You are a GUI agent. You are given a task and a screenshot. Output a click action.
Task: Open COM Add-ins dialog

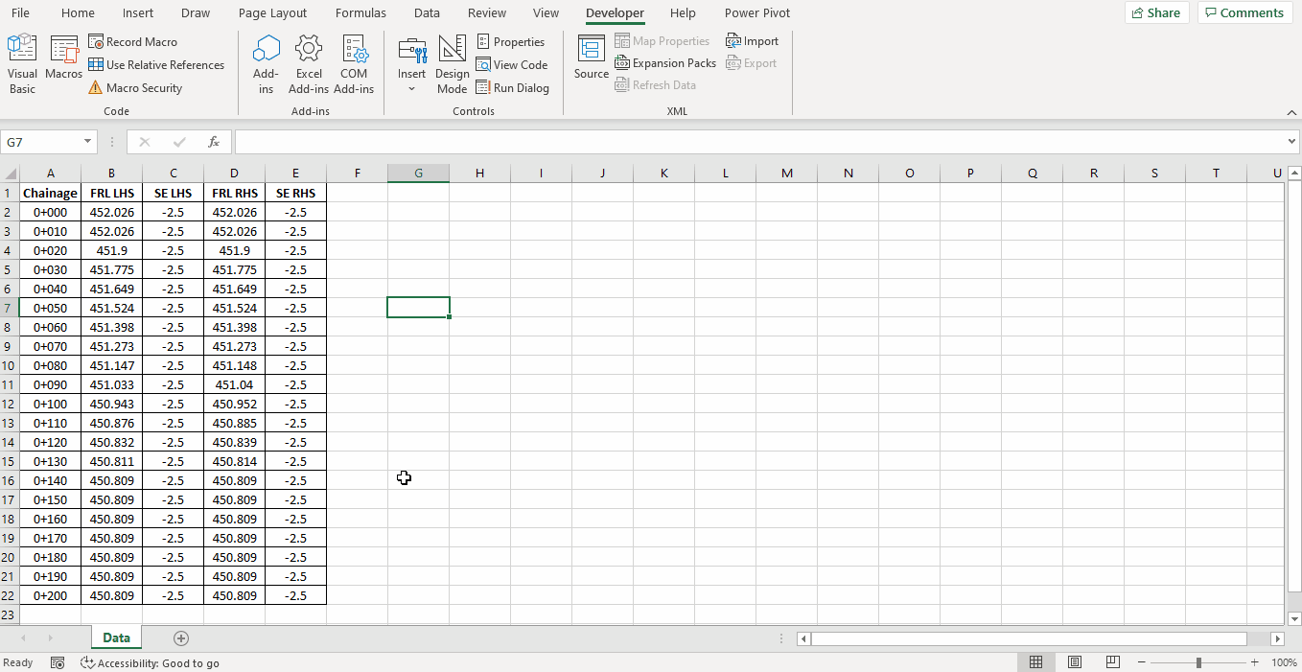tap(354, 64)
